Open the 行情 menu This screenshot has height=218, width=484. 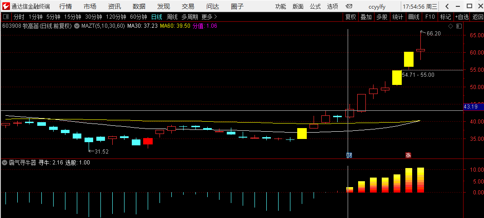(x=65, y=6)
